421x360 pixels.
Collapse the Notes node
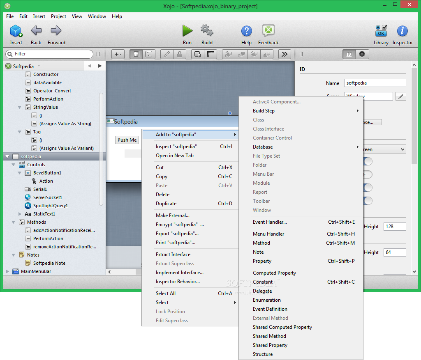coord(14,255)
